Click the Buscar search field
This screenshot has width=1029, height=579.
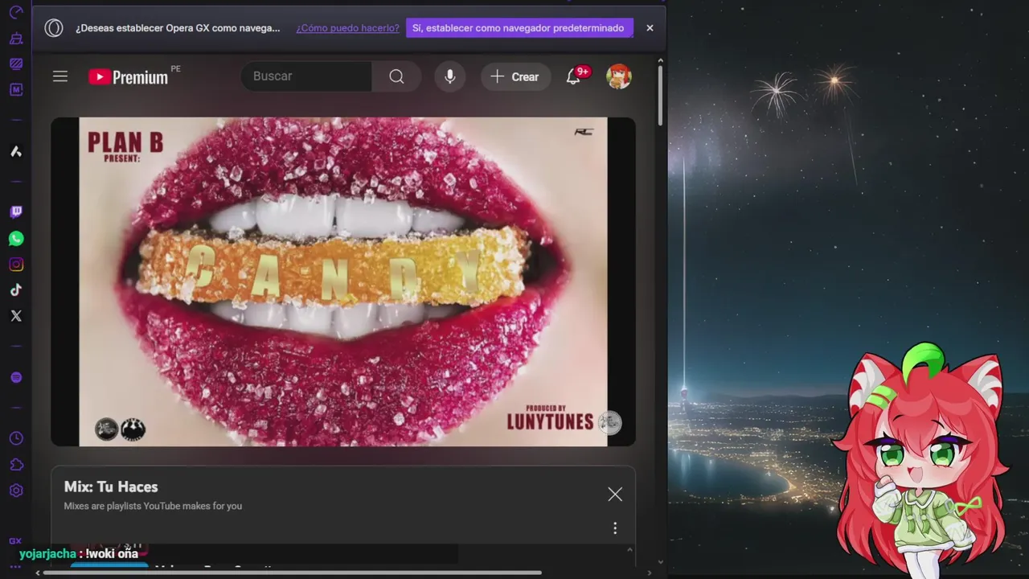306,76
